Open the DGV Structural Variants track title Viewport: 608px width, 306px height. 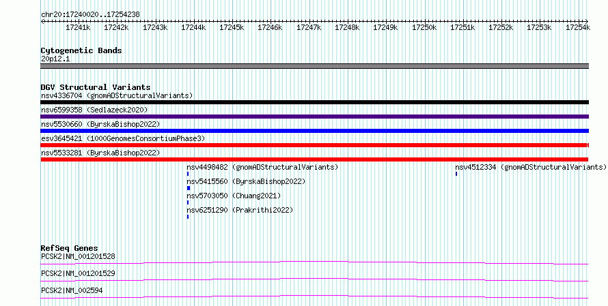(96, 87)
